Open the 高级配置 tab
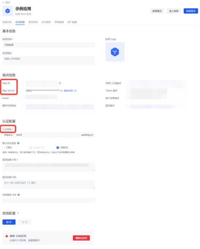Image resolution: width=200 pixels, height=249 pixels. pyautogui.click(x=59, y=22)
